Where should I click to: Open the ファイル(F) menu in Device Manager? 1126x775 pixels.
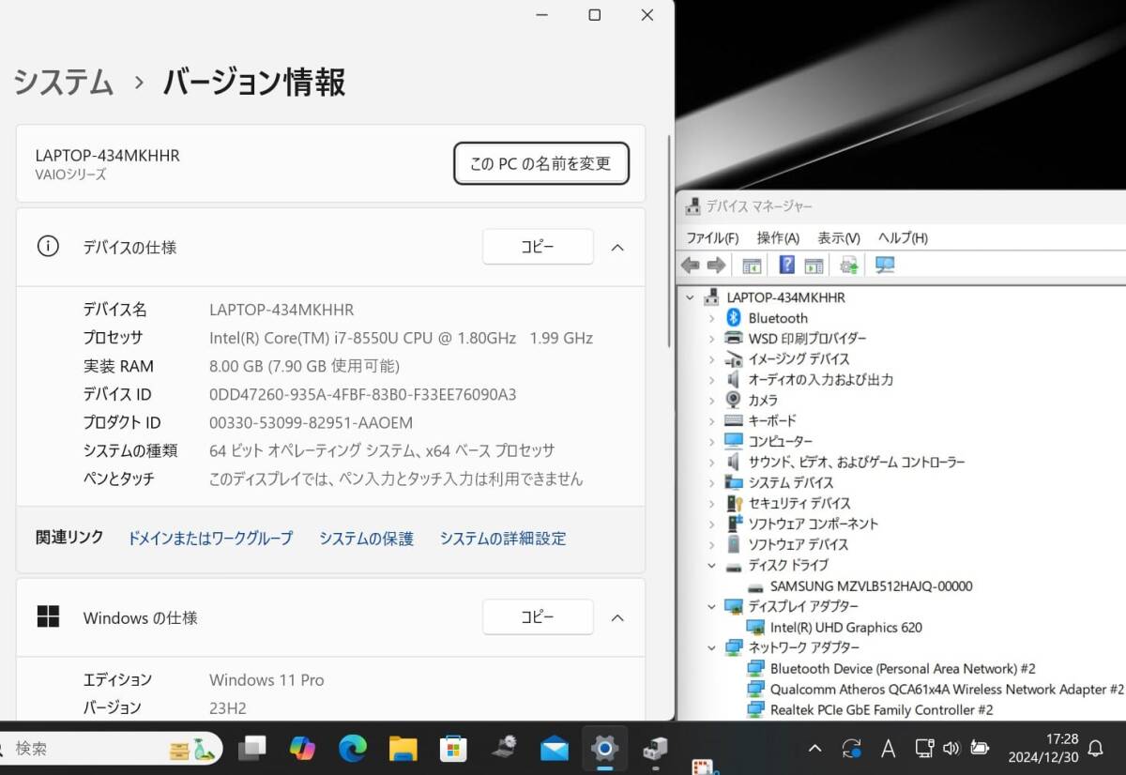[x=712, y=238]
